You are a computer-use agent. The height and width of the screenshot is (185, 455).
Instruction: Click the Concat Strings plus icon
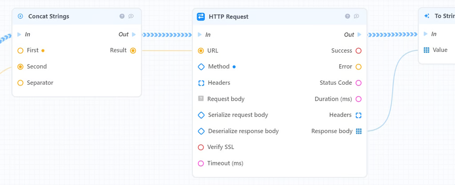click(x=20, y=16)
